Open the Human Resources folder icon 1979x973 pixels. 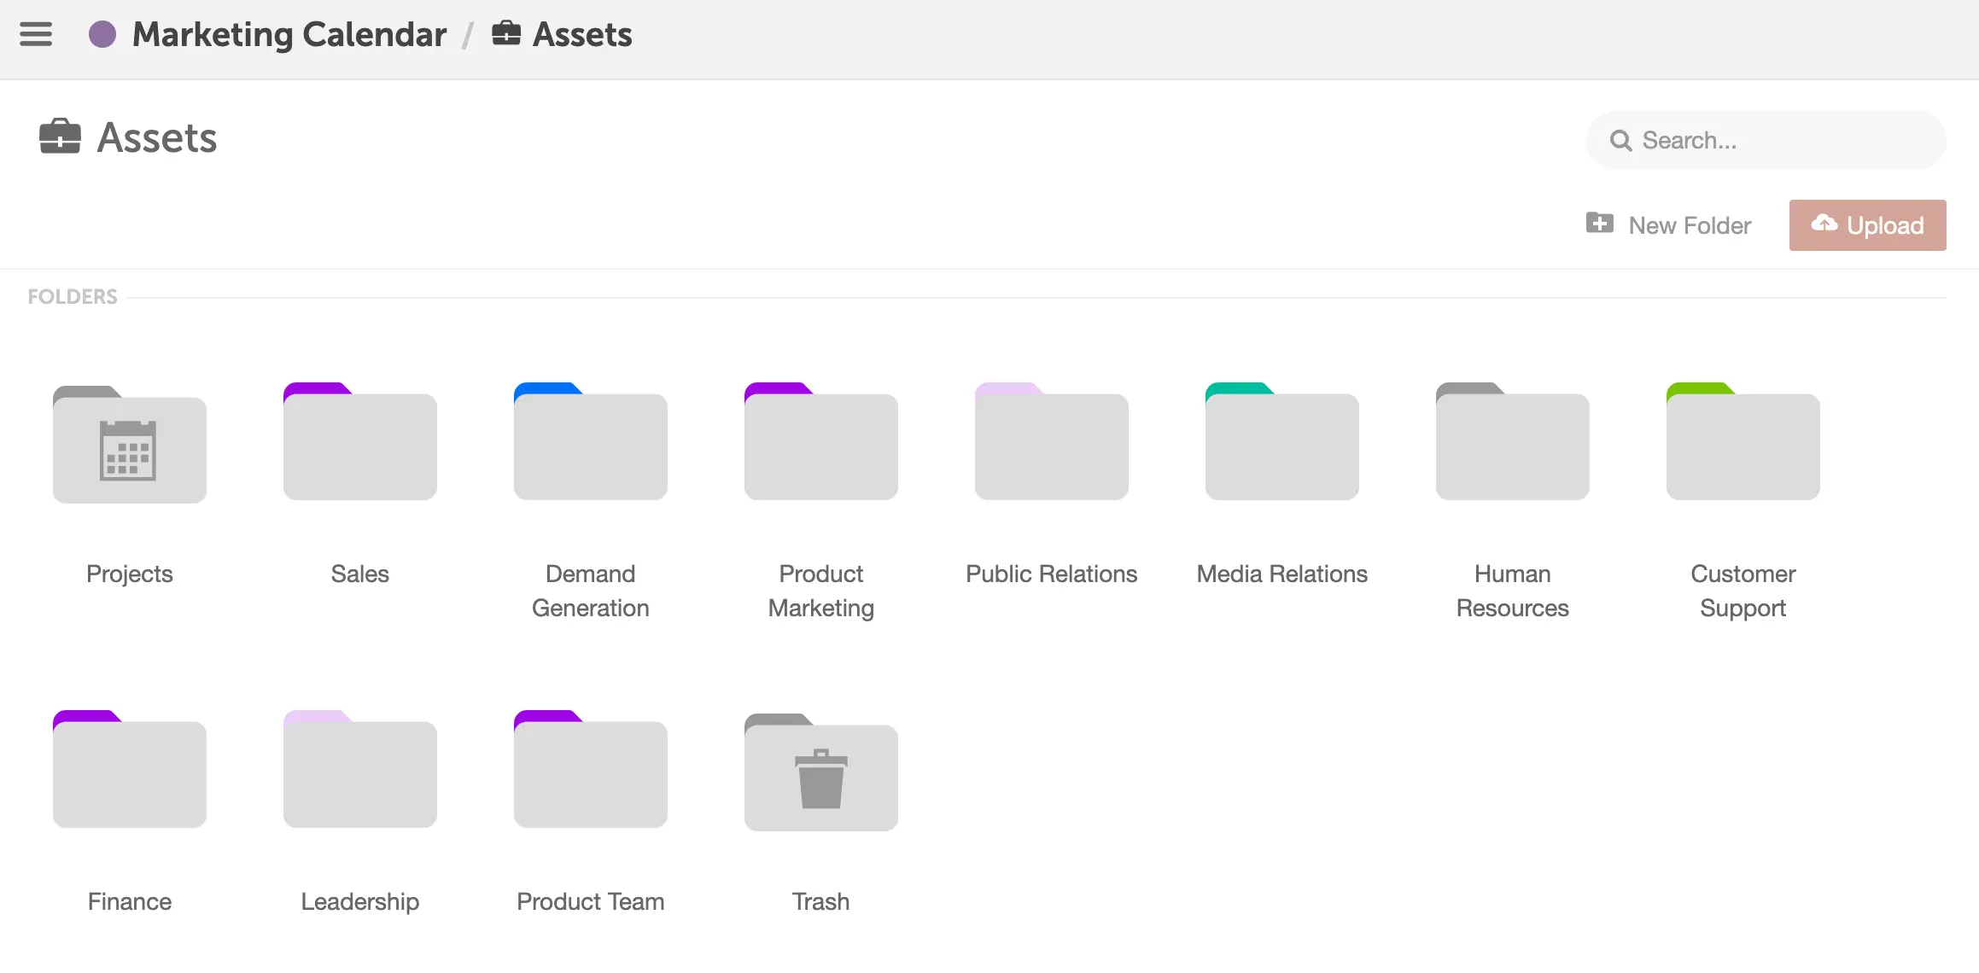(1513, 441)
